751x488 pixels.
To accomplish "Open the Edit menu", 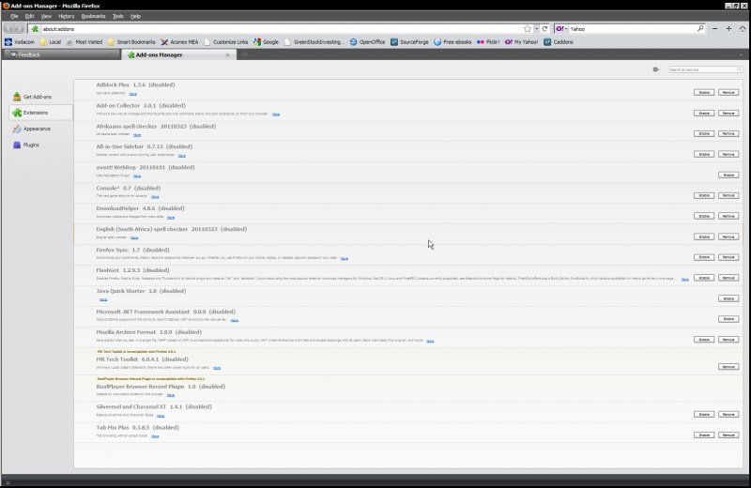I will coord(30,16).
